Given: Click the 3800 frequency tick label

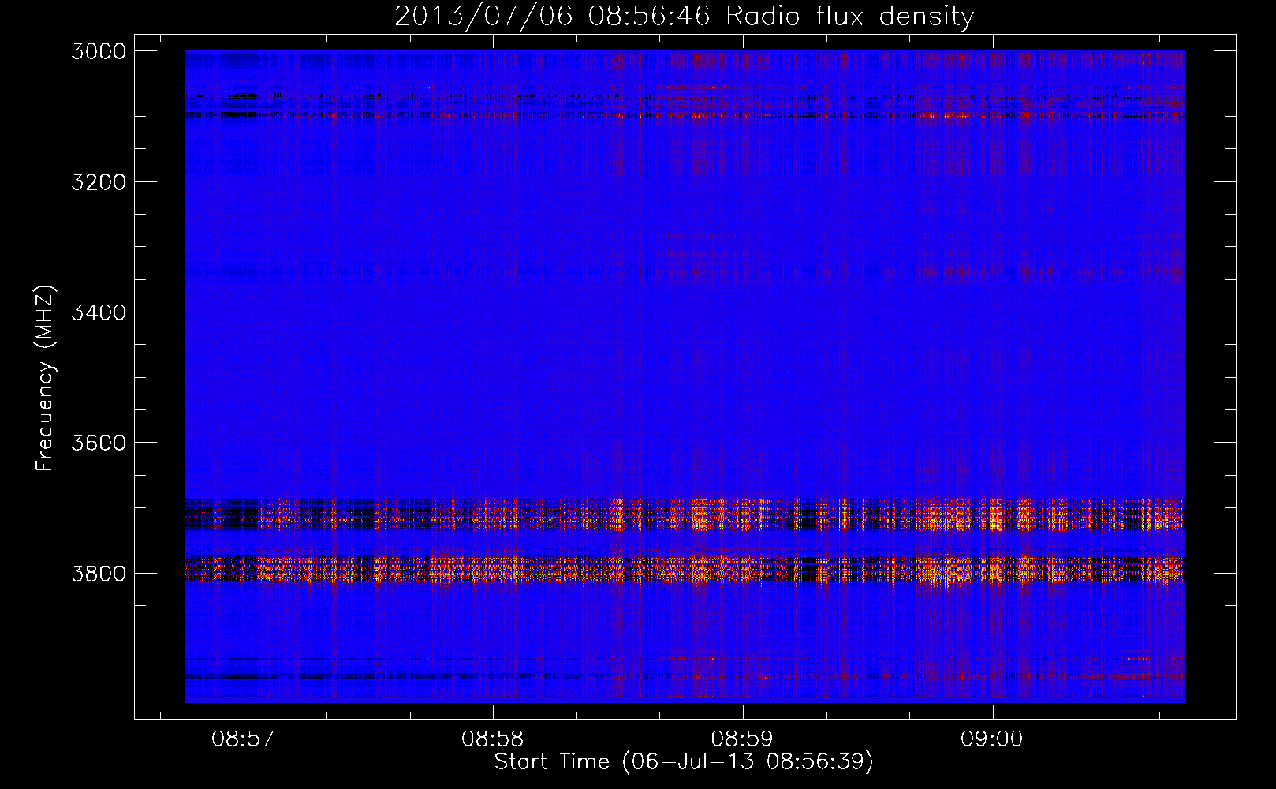Looking at the screenshot, I should point(99,573).
